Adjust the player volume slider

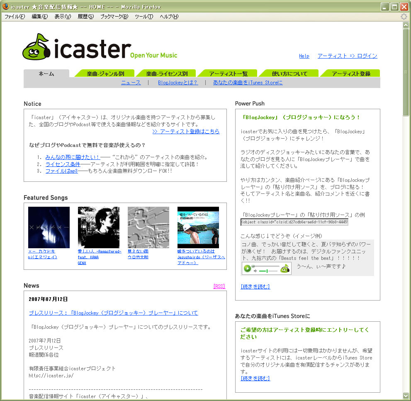click(268, 271)
